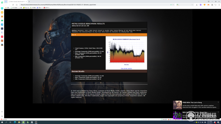The height and width of the screenshot is (124, 221).
Task: Click the orange 'Run 0' header
Action: point(109,35)
